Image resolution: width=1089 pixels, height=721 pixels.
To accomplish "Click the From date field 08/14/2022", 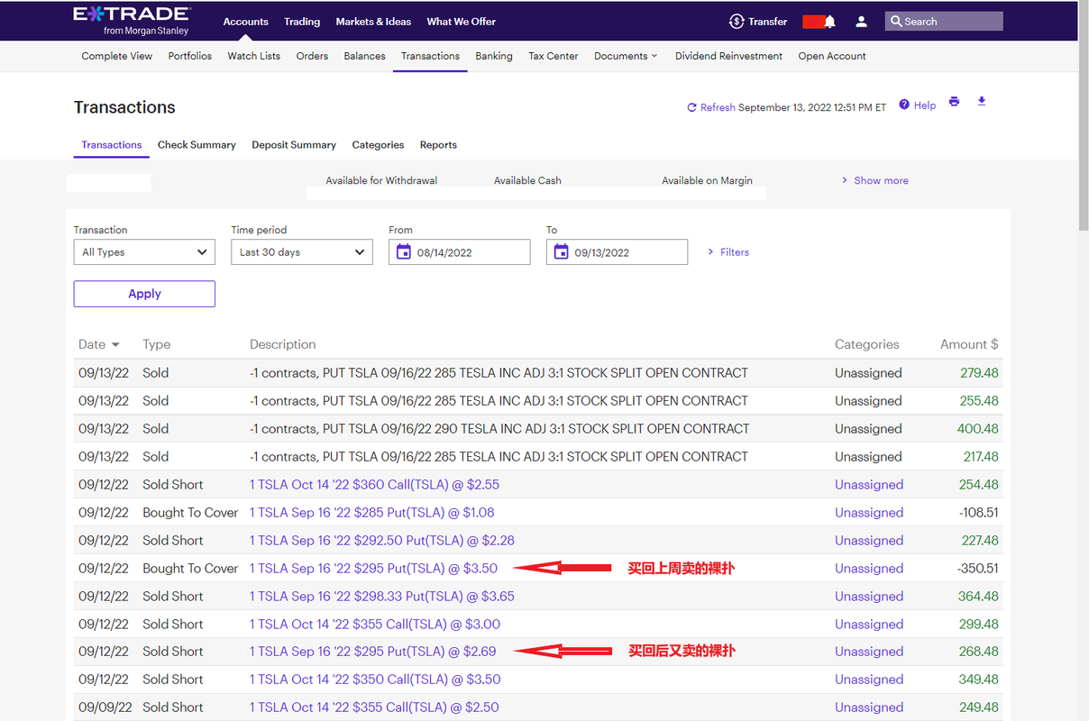I will [460, 252].
